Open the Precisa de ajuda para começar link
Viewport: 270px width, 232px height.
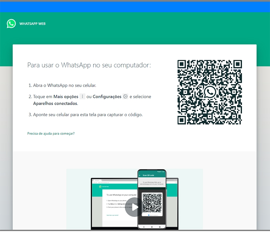pyautogui.click(x=51, y=134)
